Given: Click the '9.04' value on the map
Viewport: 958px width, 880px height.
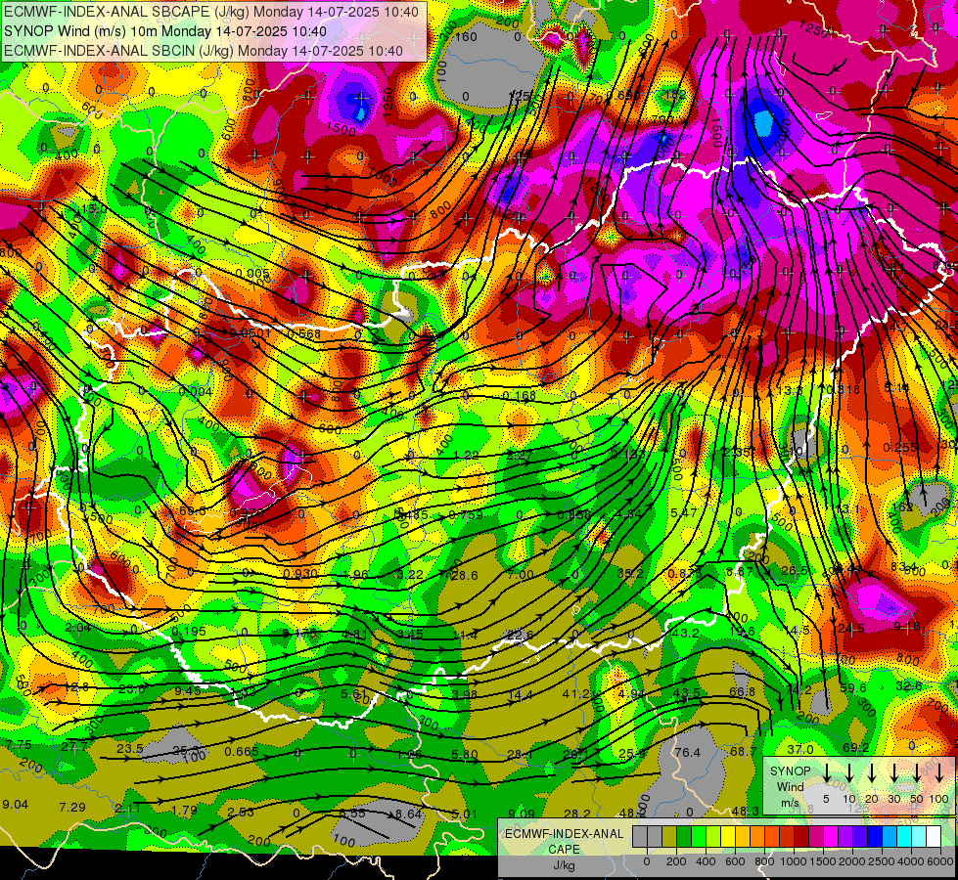Looking at the screenshot, I should 16,805.
